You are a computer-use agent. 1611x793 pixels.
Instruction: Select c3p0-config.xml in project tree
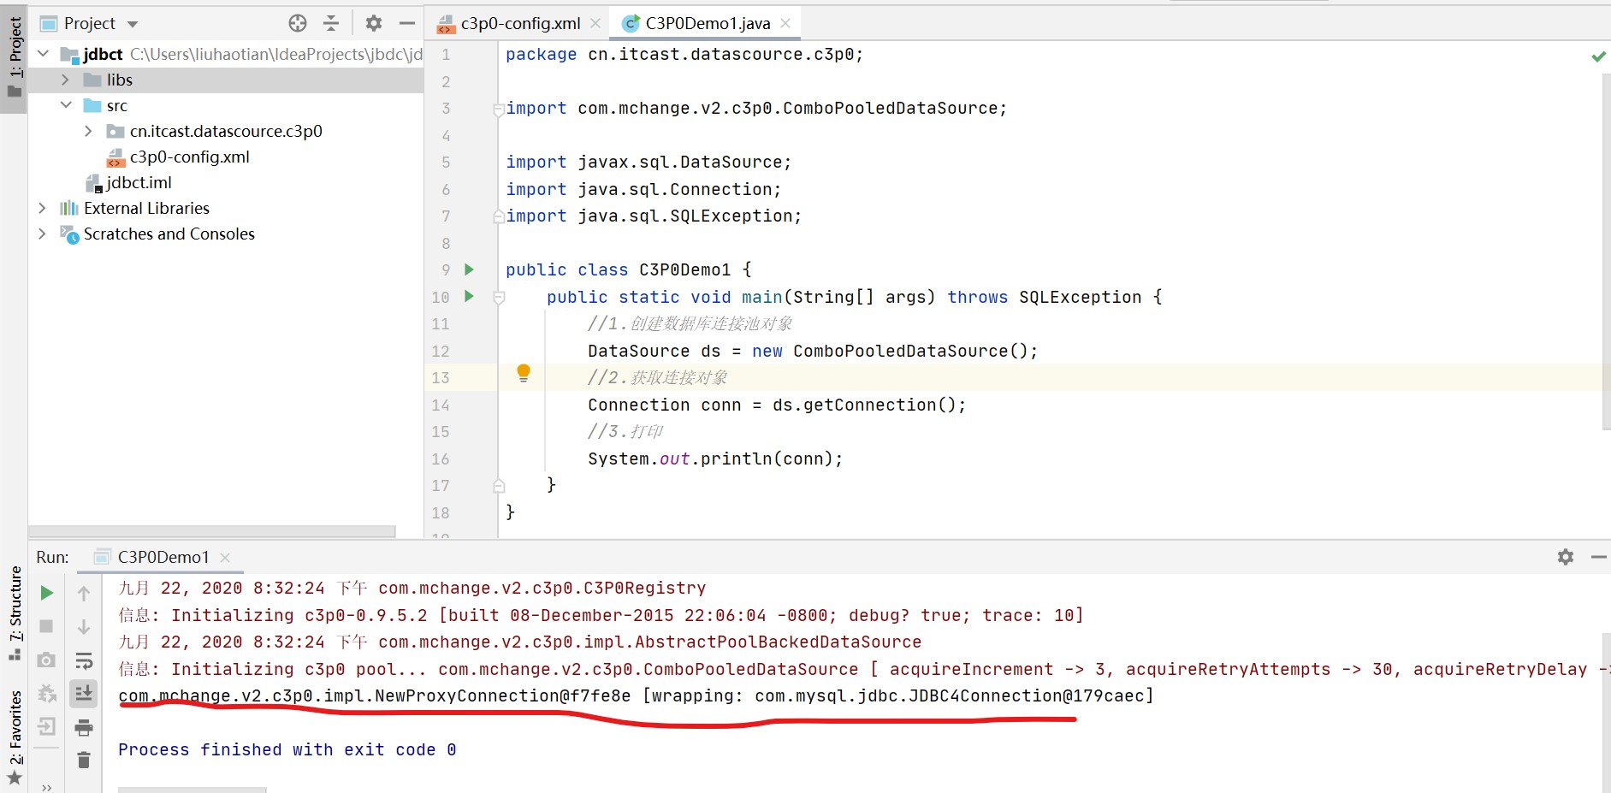click(190, 157)
